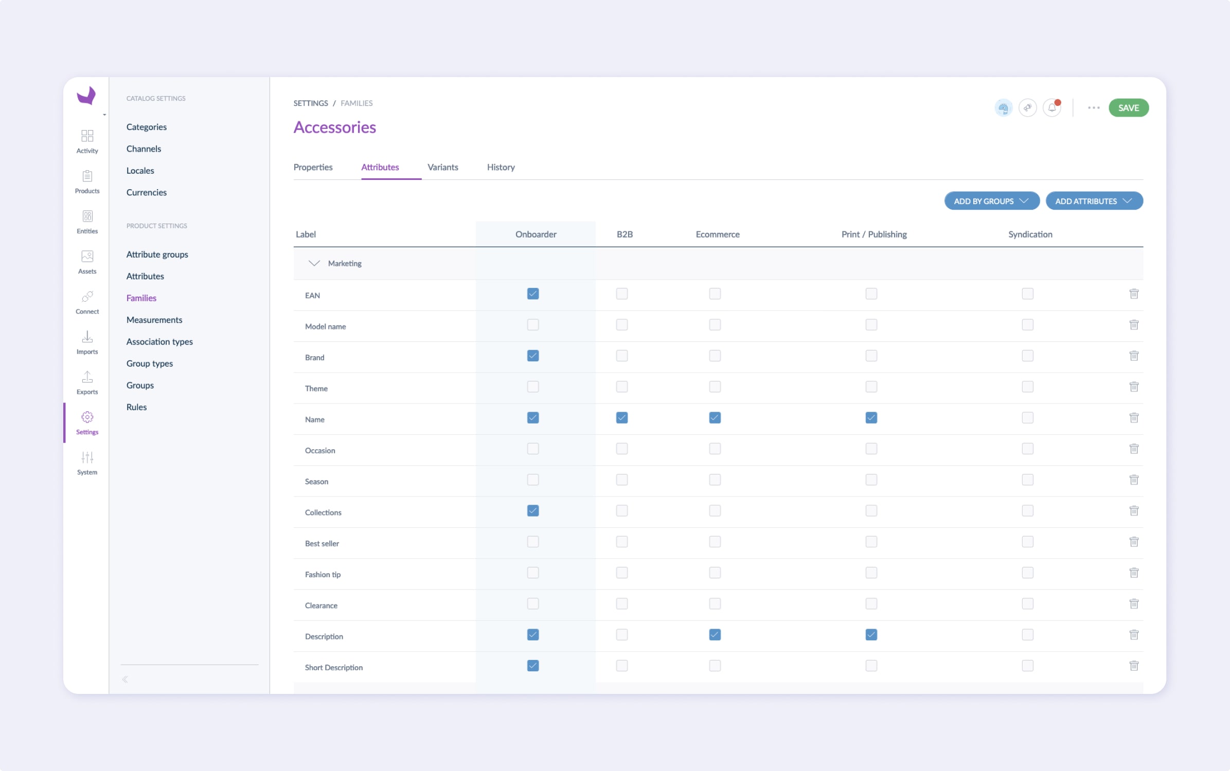This screenshot has height=771, width=1230.
Task: Click SAVE button
Action: tap(1127, 107)
